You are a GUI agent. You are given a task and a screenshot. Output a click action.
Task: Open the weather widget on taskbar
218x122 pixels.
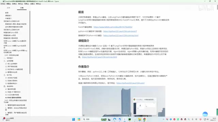(8, 119)
